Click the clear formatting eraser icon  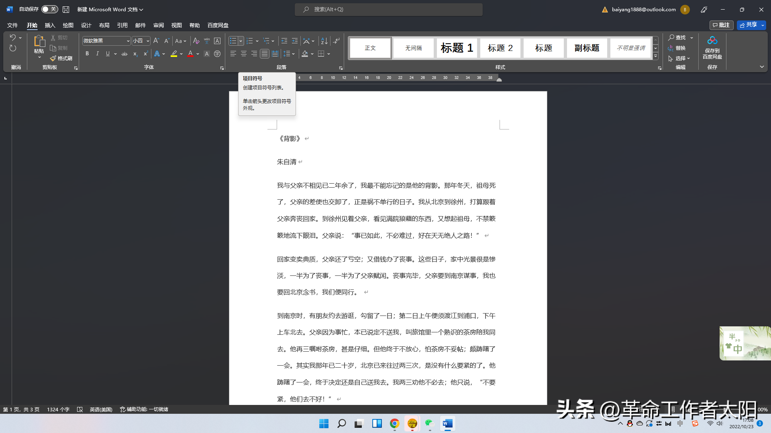coord(196,41)
